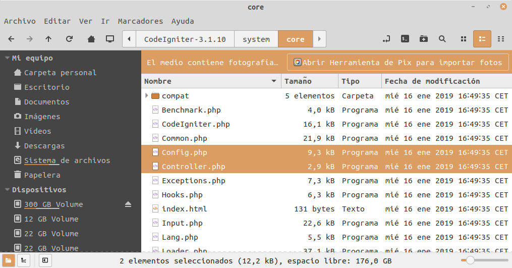
Task: Sort by Fecha de modificación column
Action: coord(447,81)
